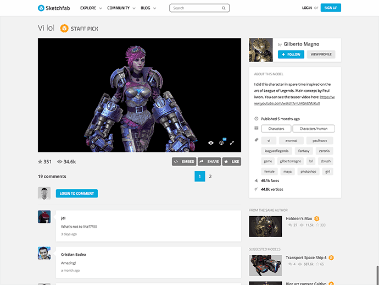Click the 'photoshop' tag

(309, 172)
